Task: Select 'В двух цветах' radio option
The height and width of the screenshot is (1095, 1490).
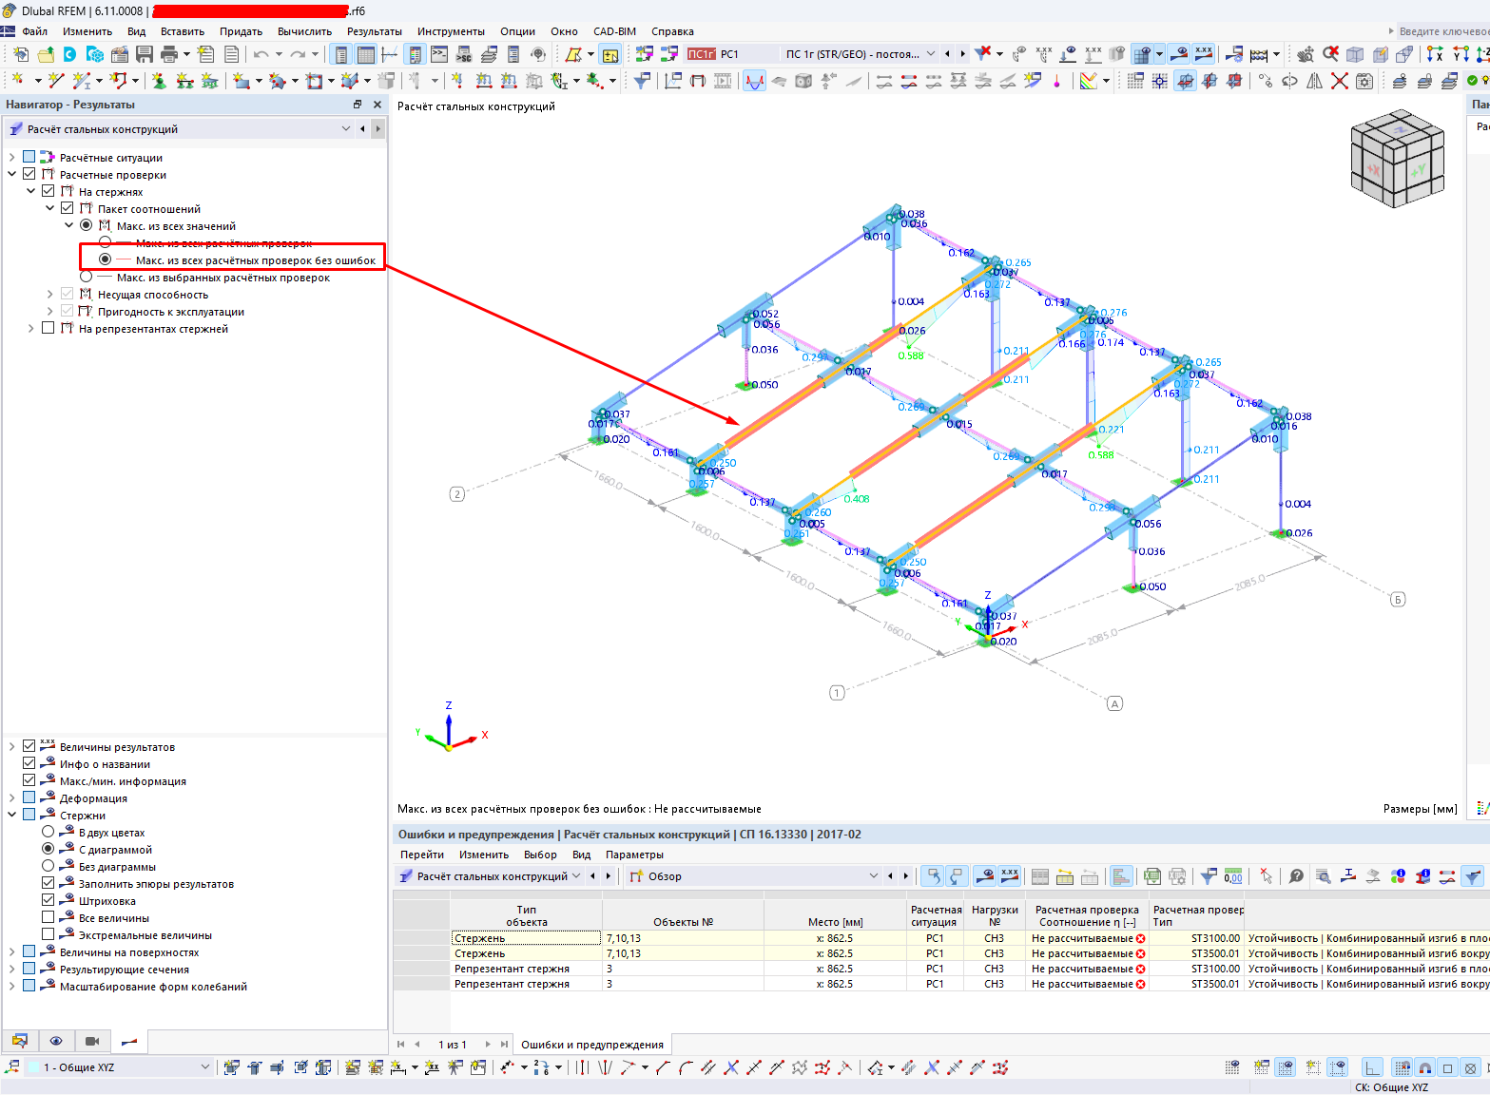Action: tap(48, 833)
